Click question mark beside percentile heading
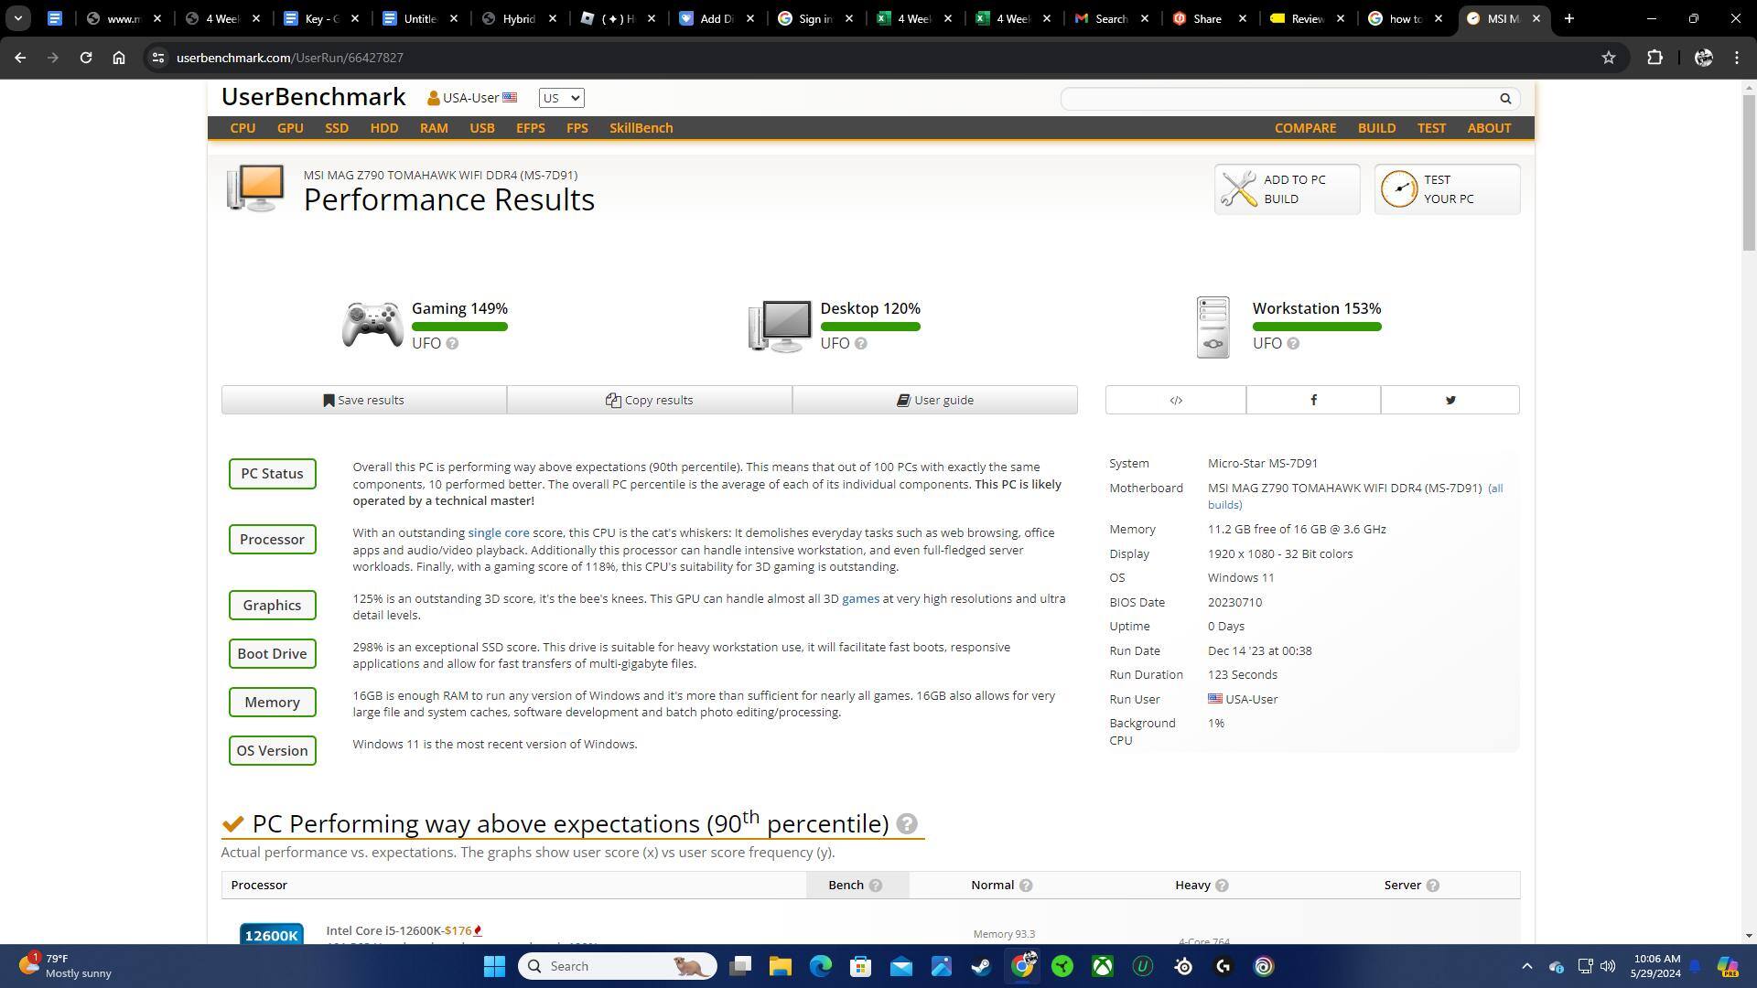The height and width of the screenshot is (988, 1757). point(907,824)
